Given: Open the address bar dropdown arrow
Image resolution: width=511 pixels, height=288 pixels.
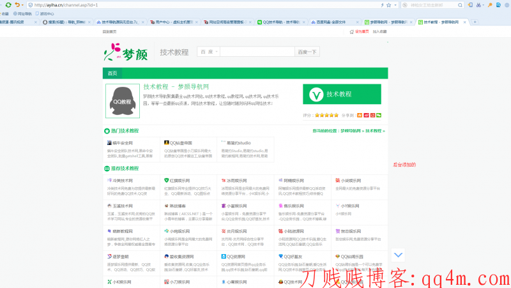Looking at the screenshot, I should pyautogui.click(x=395, y=5).
